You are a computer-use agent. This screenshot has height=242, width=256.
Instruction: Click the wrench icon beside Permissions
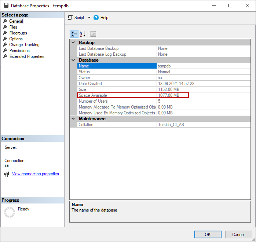tap(5, 51)
